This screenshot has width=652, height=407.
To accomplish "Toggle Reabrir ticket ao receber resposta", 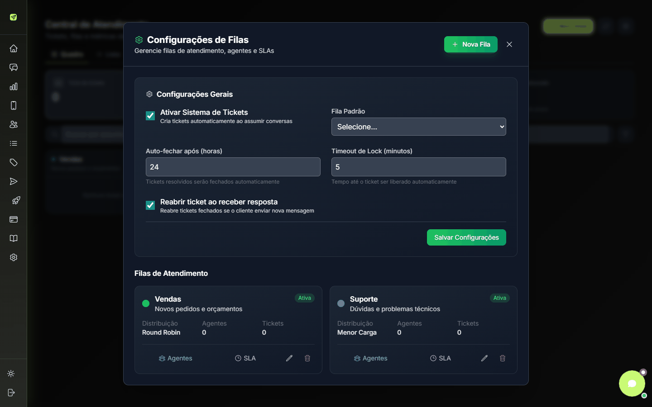I will 150,205.
